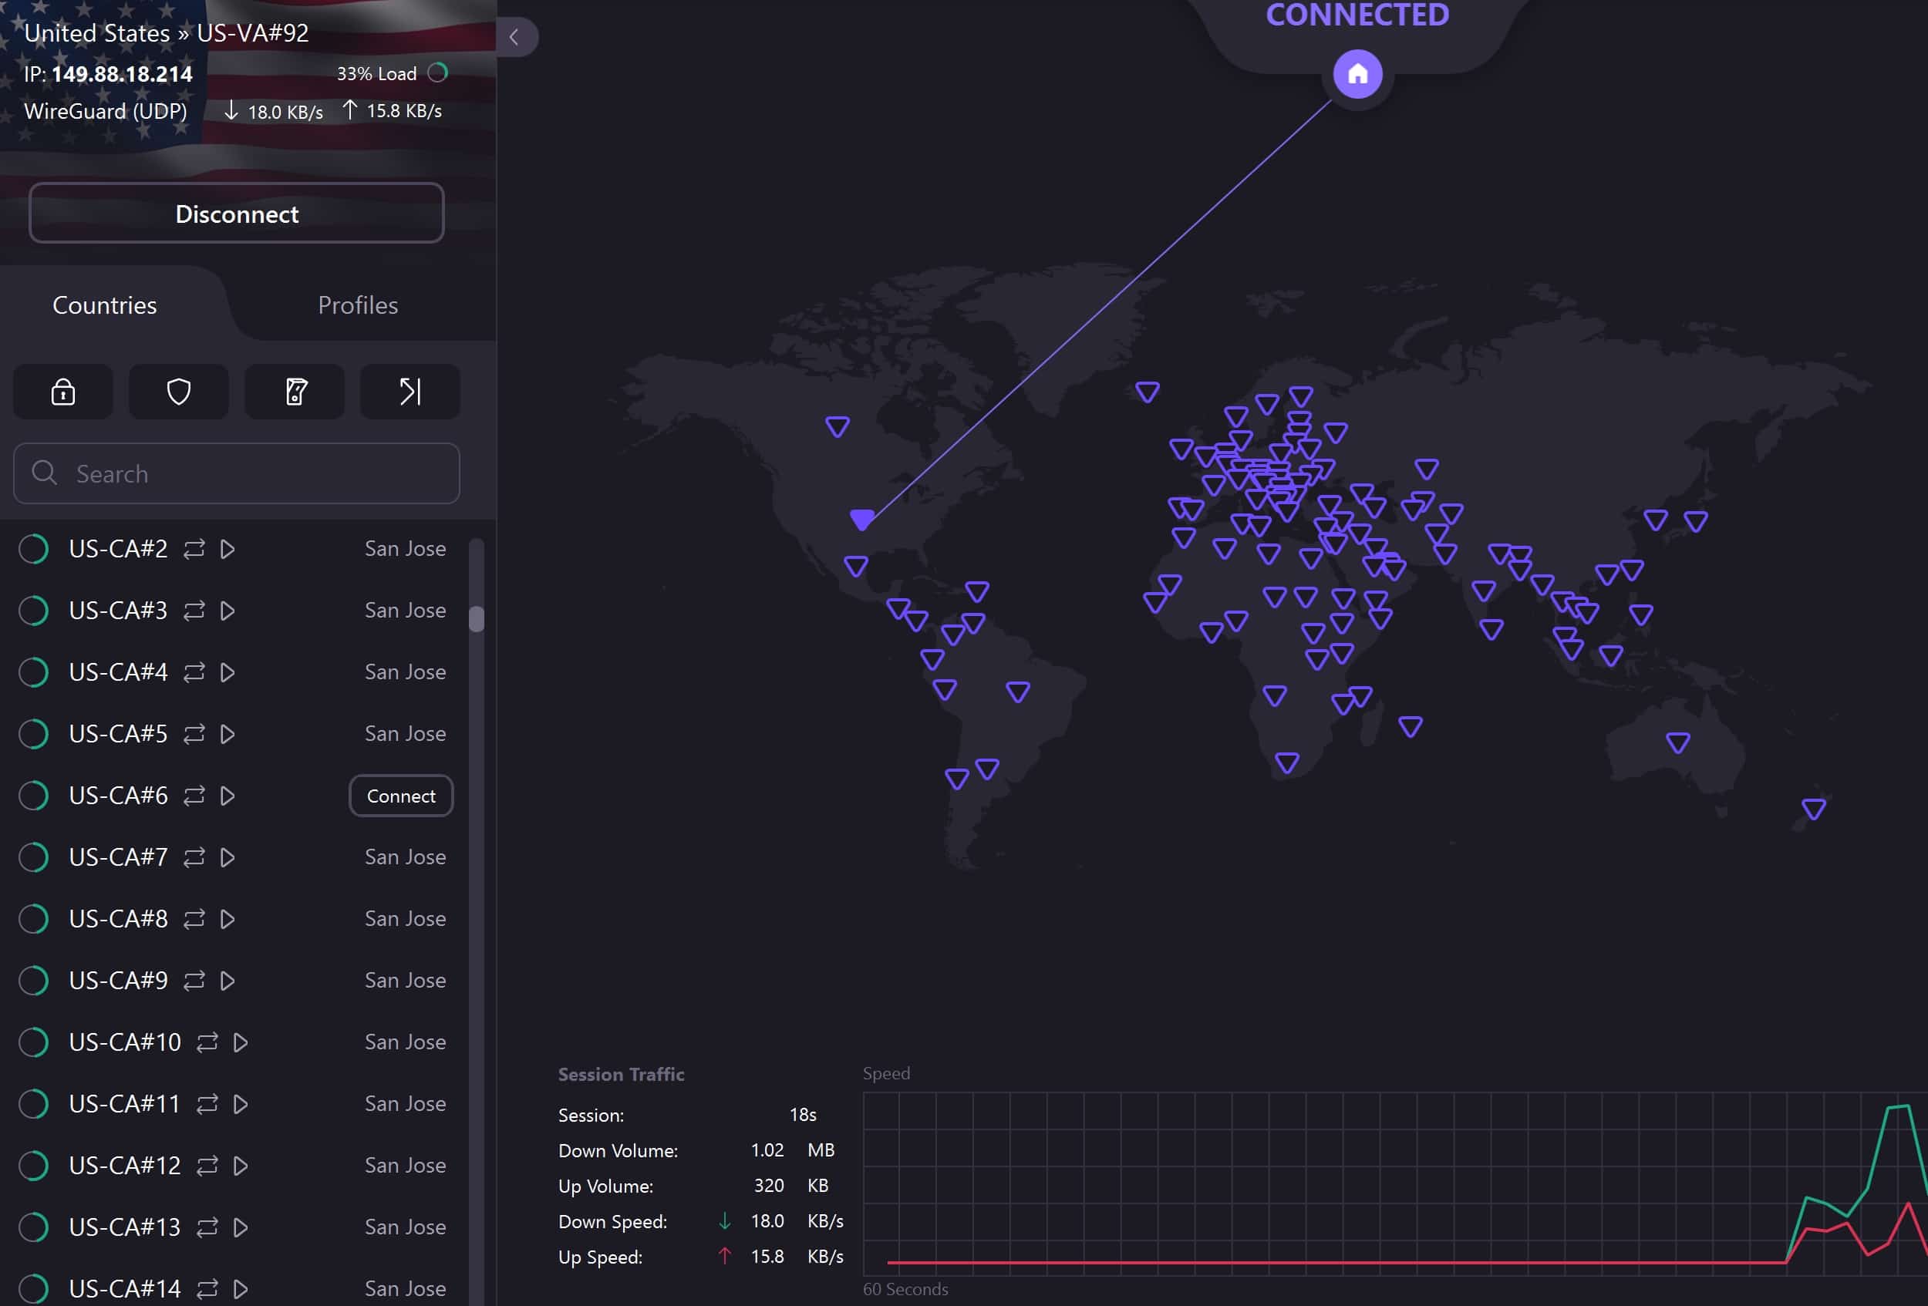Toggle the Secure Core lock icon

(63, 392)
